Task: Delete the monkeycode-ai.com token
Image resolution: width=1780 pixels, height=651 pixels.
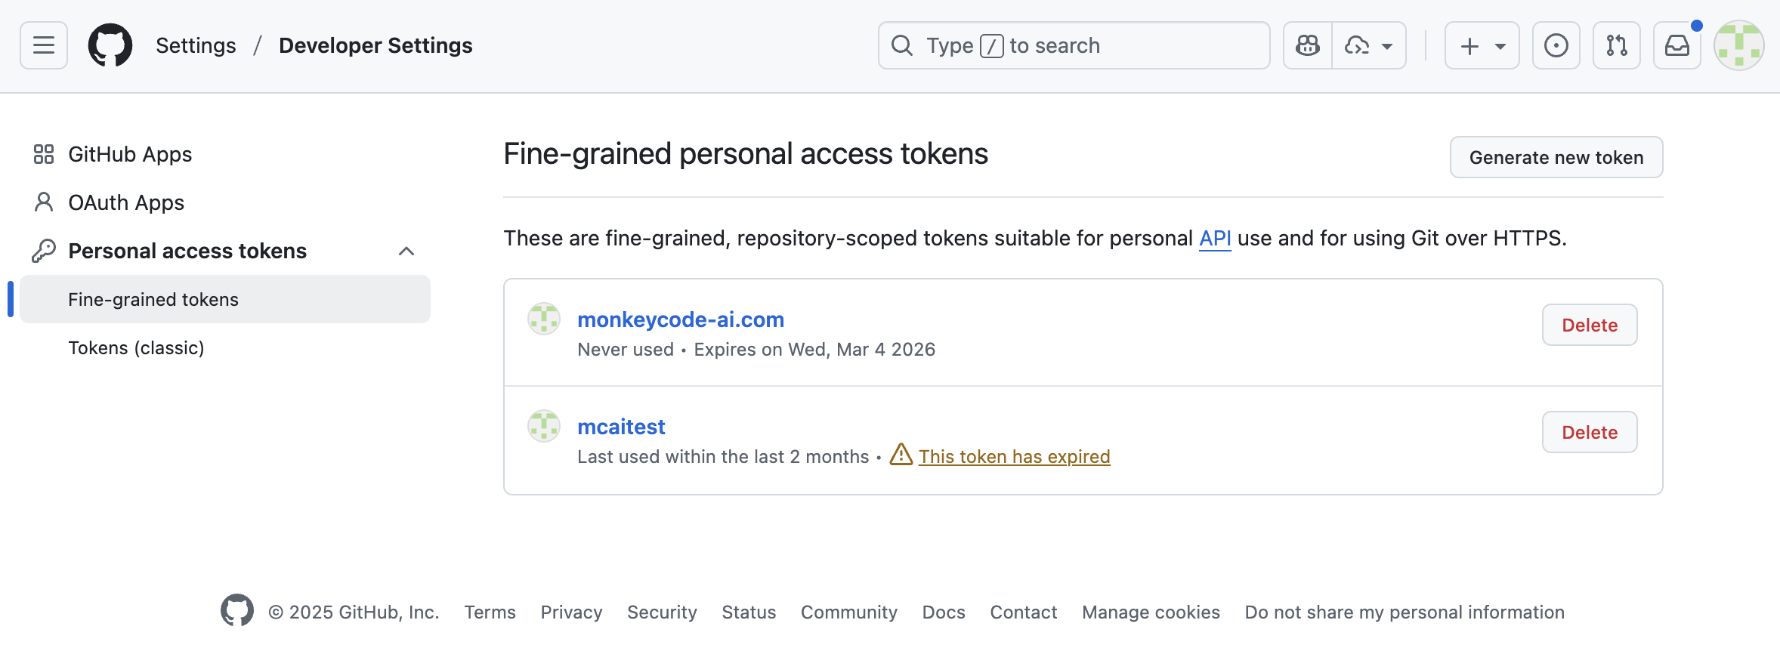Action: pos(1589,325)
